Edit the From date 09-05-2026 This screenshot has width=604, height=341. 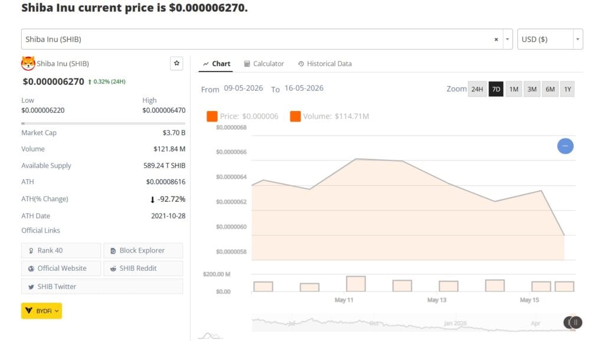(x=244, y=88)
